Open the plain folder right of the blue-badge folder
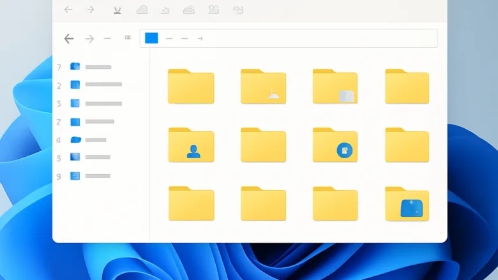 coord(407,145)
